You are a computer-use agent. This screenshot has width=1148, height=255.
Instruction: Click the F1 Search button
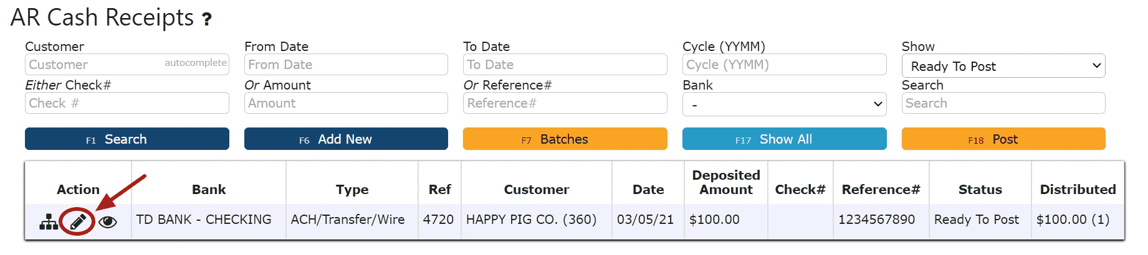point(127,139)
